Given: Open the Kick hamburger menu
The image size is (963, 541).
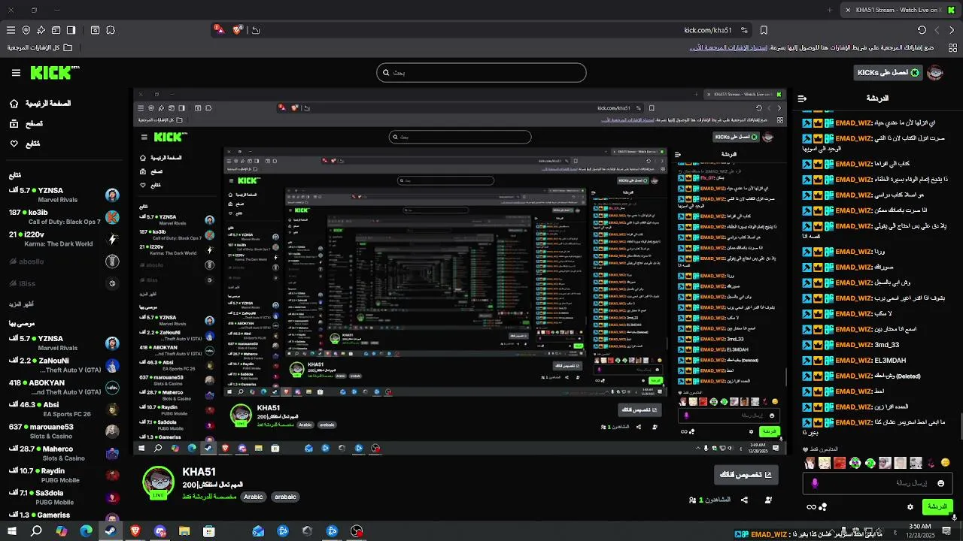Looking at the screenshot, I should tap(16, 73).
